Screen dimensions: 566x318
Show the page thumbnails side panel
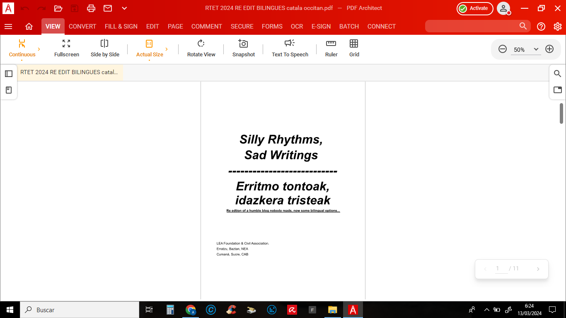[9, 74]
